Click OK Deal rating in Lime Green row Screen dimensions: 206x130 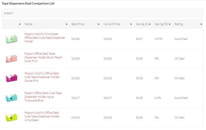tap(180, 118)
